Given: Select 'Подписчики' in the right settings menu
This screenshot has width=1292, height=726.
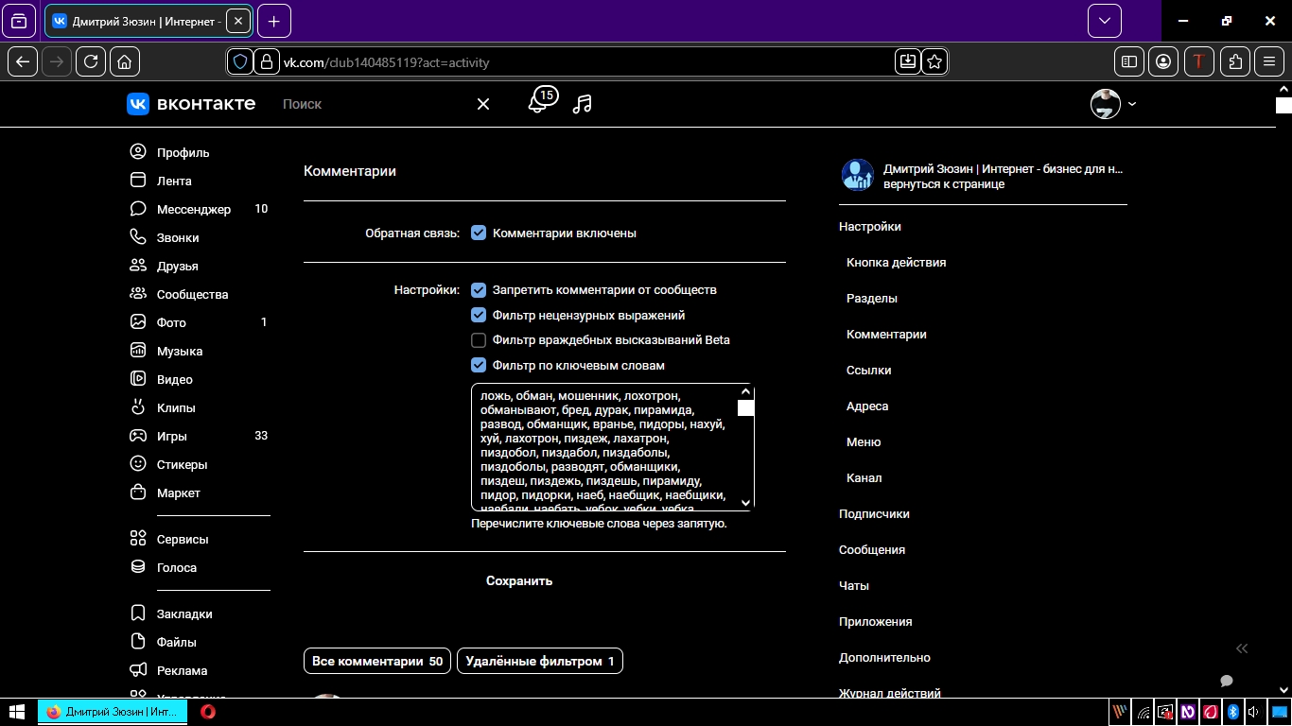Looking at the screenshot, I should click(874, 513).
